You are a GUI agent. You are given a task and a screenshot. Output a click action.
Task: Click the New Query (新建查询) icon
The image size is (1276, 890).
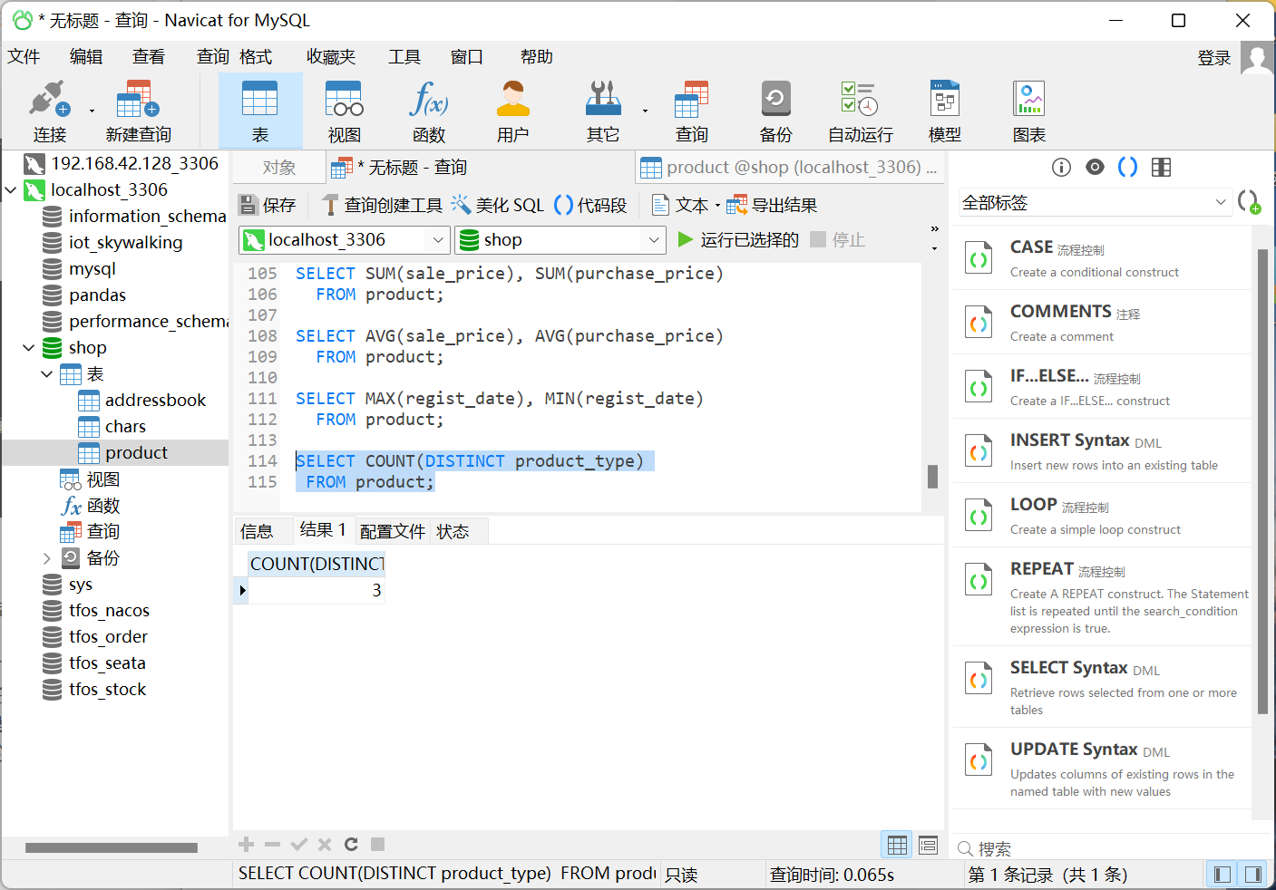point(138,111)
